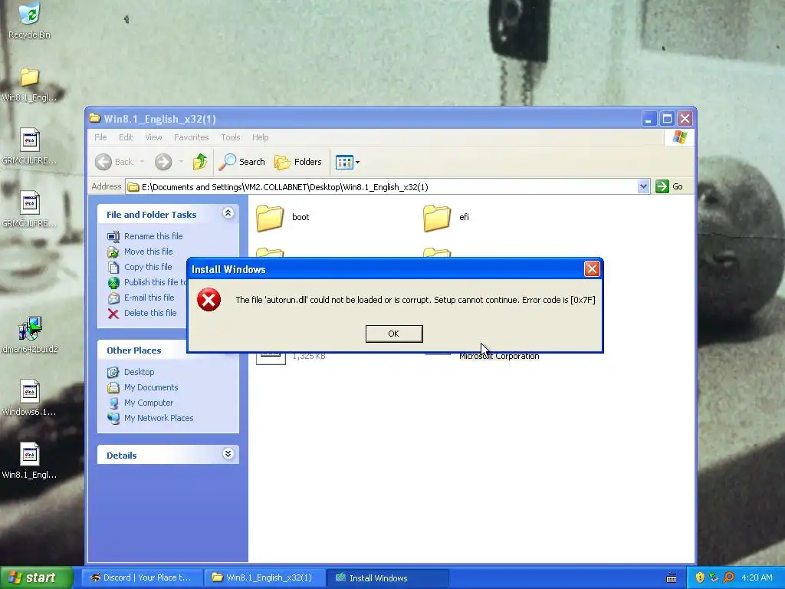Click the green Go button
The height and width of the screenshot is (589, 785).
pyautogui.click(x=669, y=187)
